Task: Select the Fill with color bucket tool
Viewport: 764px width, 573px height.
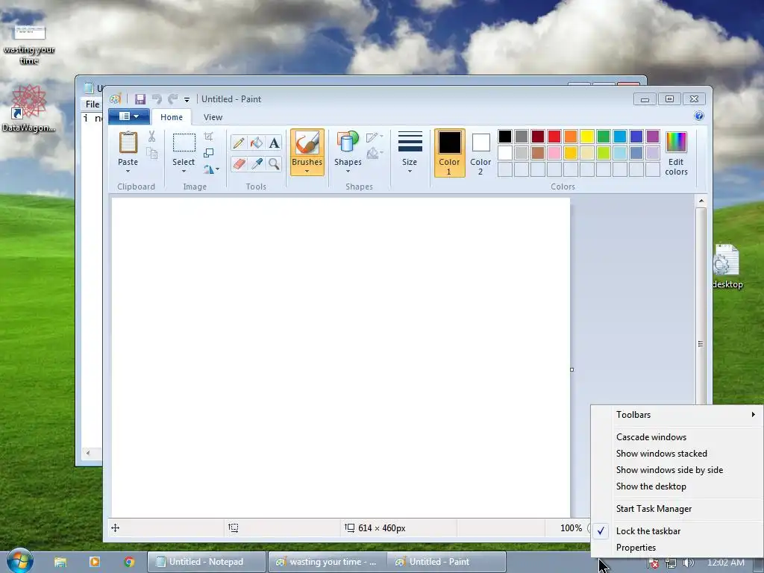Action: [x=257, y=143]
